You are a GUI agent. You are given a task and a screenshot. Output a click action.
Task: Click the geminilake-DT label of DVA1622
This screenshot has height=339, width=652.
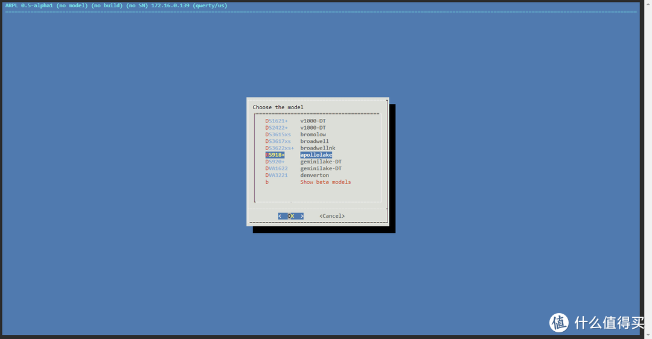(x=321, y=168)
